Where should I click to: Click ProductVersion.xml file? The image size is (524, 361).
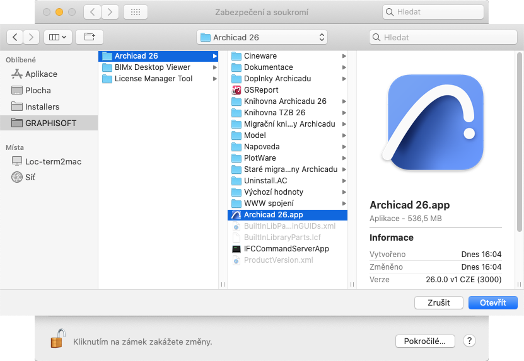[x=288, y=260]
